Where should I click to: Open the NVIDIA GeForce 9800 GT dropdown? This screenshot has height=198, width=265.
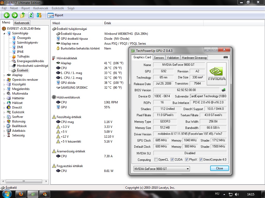(161, 169)
